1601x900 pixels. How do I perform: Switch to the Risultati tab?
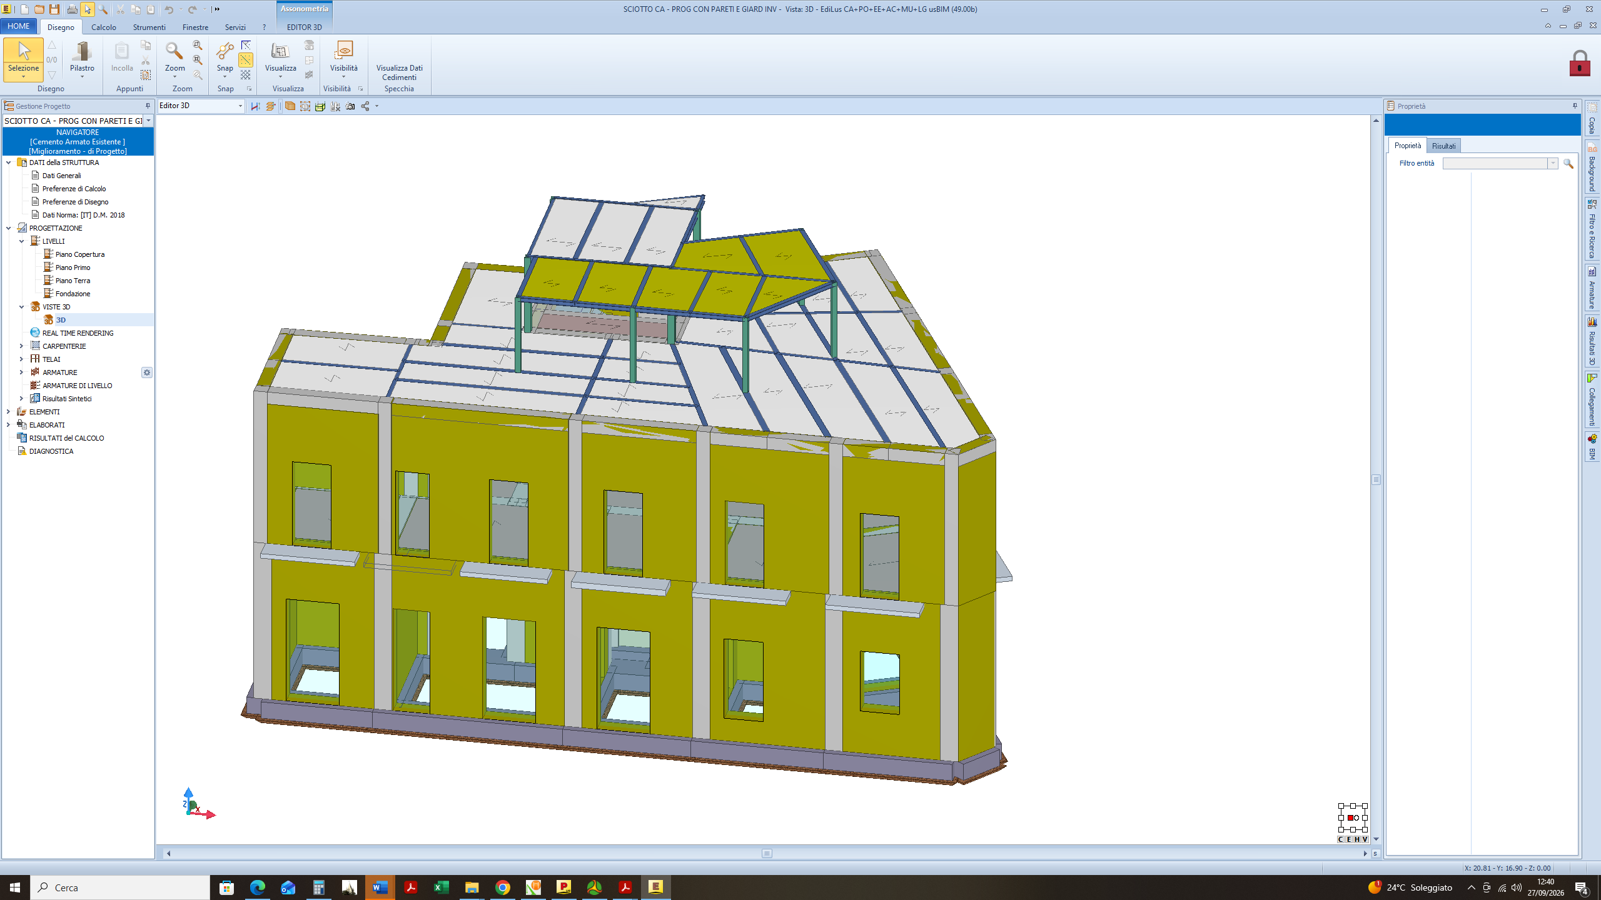(1443, 146)
